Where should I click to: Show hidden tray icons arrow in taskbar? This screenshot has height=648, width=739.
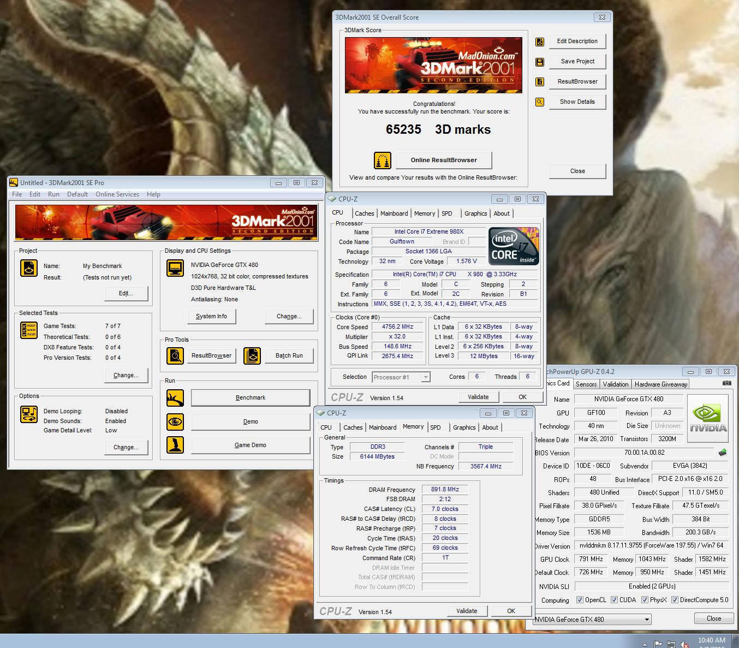click(x=645, y=645)
